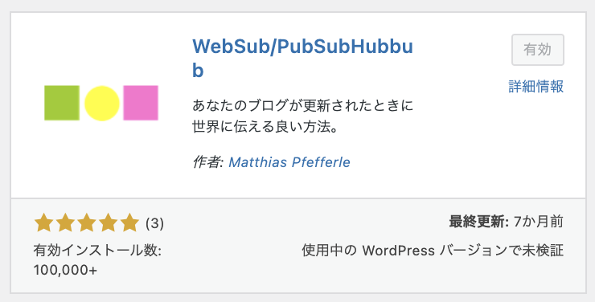Viewport: 595px width, 302px height.
Task: Click the 有効 button
Action: click(x=538, y=50)
